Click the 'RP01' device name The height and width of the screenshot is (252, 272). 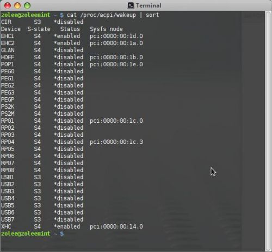tap(8, 121)
